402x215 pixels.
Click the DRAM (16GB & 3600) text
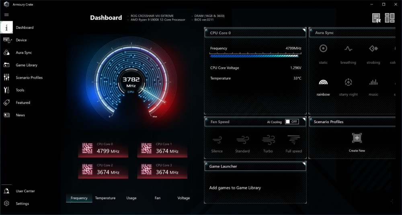(x=209, y=16)
